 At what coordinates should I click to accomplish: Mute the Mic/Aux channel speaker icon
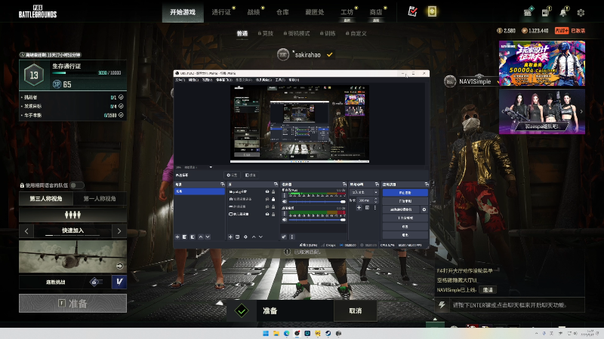pyautogui.click(x=285, y=201)
